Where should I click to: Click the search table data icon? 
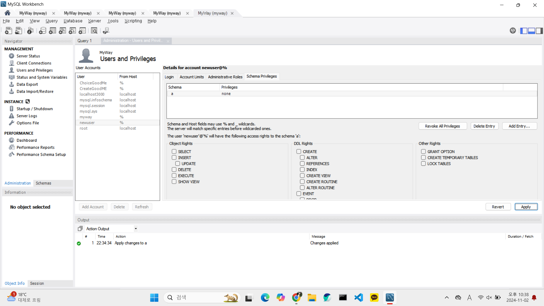pyautogui.click(x=94, y=31)
